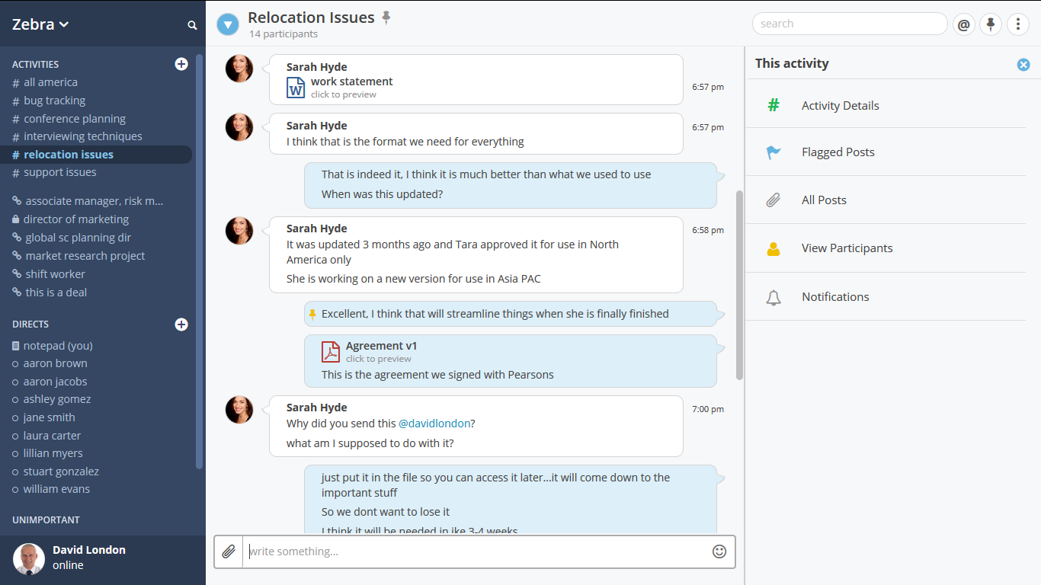Click the pin marker on Excellent message
Screen dimensions: 1041x585
click(312, 314)
